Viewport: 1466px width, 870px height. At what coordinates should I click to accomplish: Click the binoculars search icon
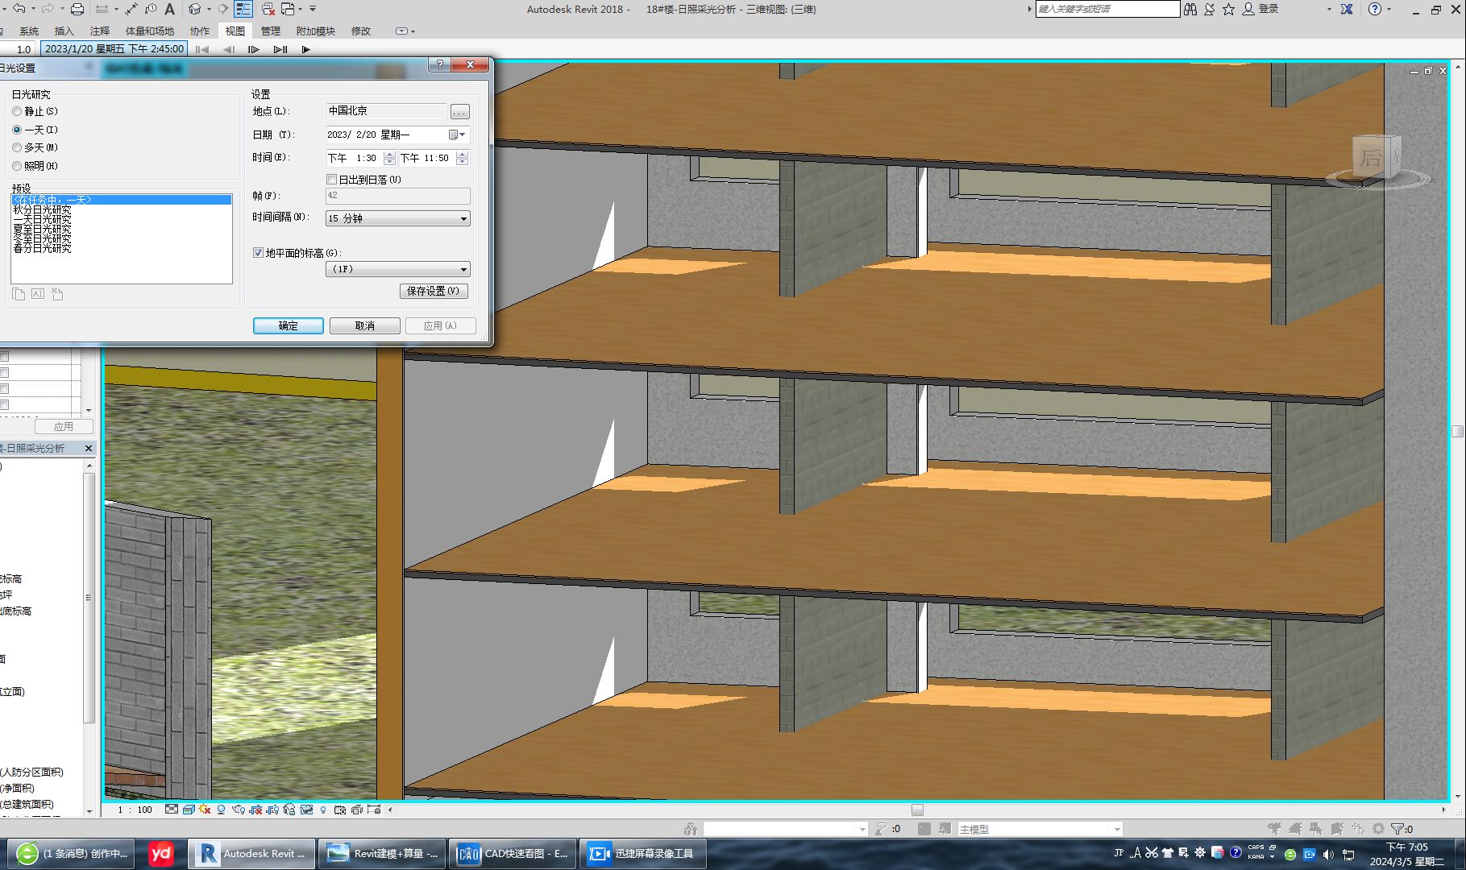[x=1190, y=9]
